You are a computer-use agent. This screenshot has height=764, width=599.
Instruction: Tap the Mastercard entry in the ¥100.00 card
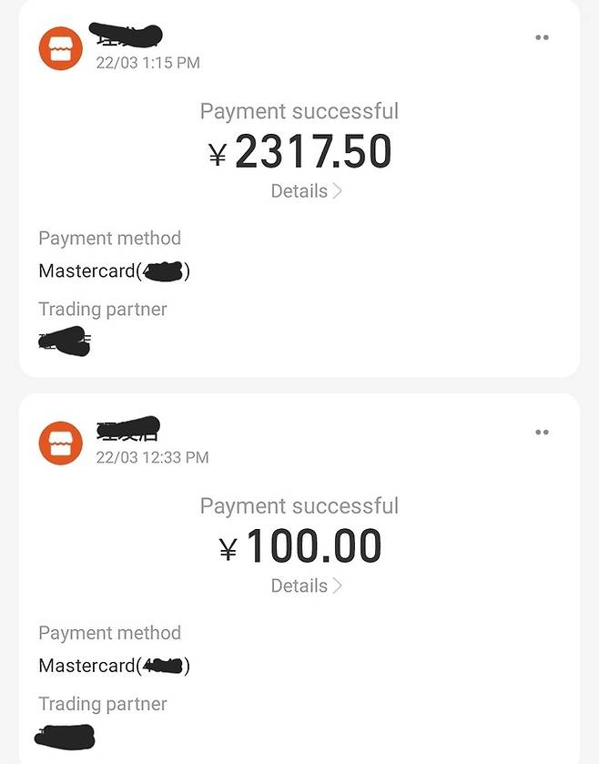tap(114, 666)
